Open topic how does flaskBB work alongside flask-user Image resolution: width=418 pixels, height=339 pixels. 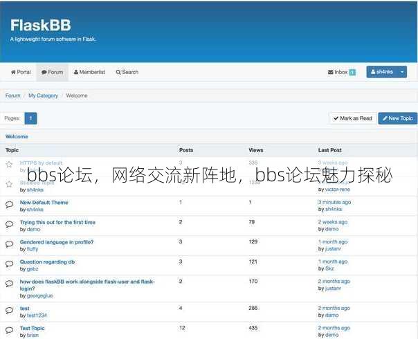point(87,285)
